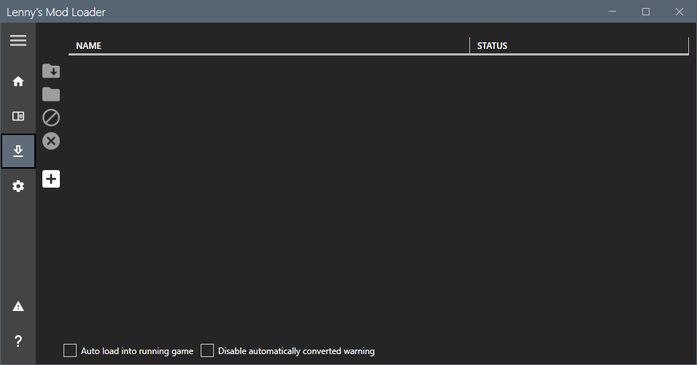Minimize the Lenny's Mod Loader window
This screenshot has width=697, height=365.
(612, 12)
